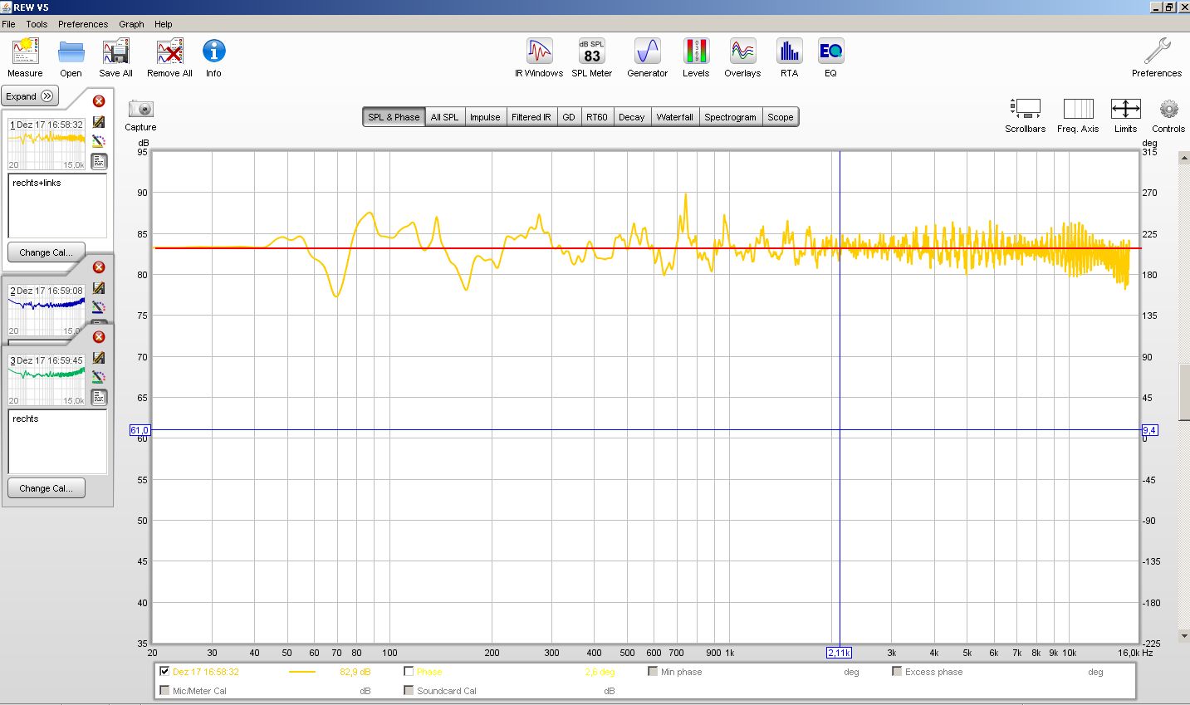
Task: Switch to the Impulse tab
Action: tap(485, 117)
